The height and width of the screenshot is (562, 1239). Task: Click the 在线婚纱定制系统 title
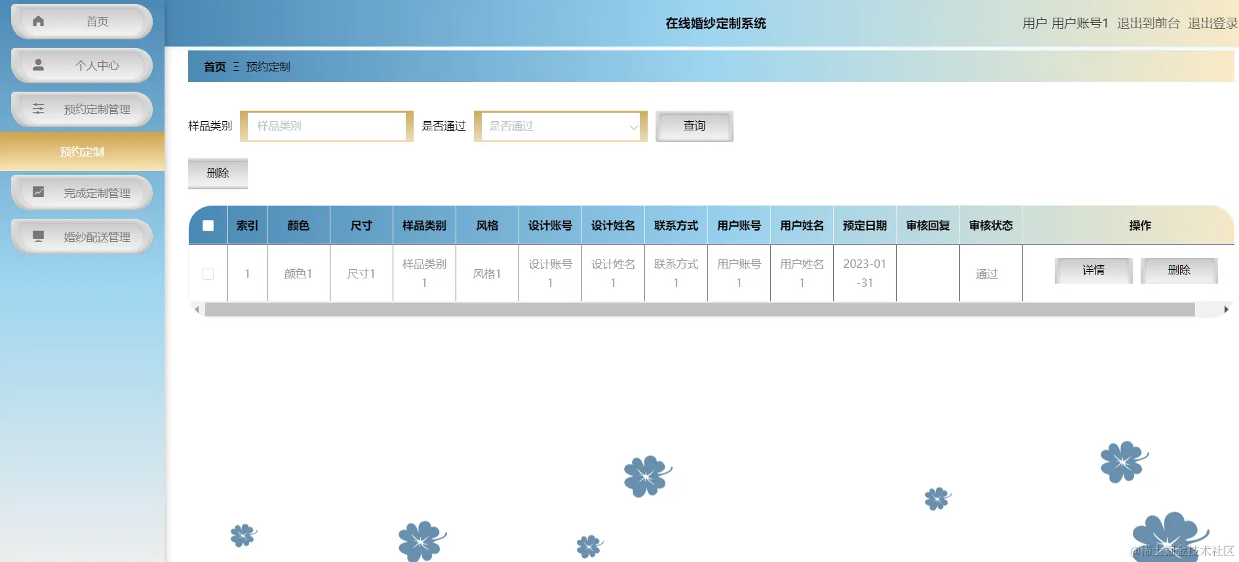coord(715,24)
